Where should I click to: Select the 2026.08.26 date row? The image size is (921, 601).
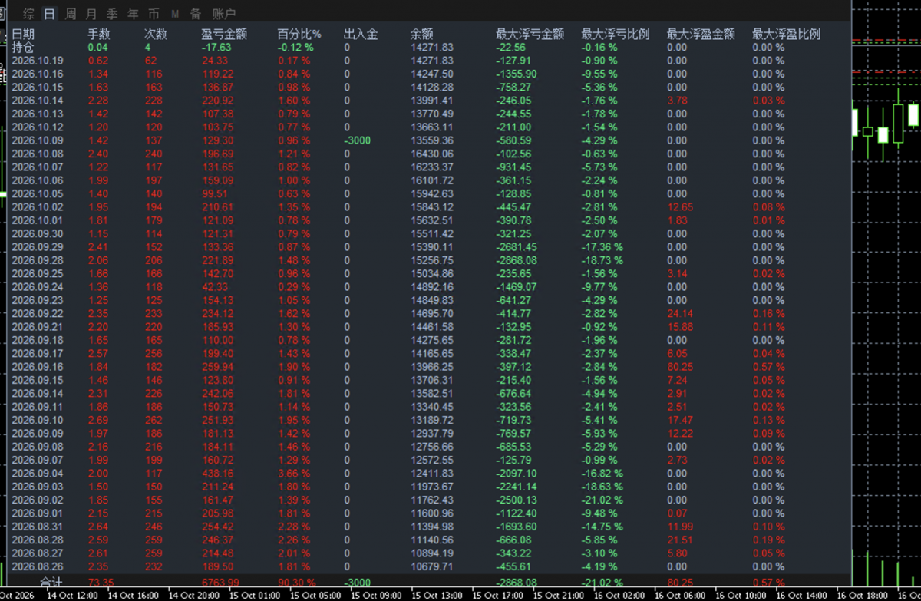point(38,566)
